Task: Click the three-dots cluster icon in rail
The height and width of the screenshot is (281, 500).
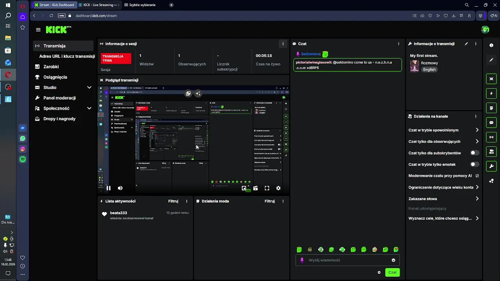Action: [x=491, y=181]
